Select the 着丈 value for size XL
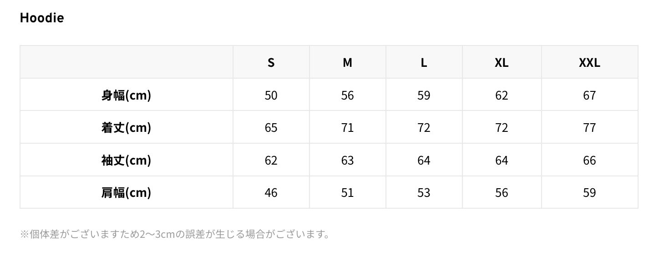The image size is (659, 261). (x=502, y=127)
